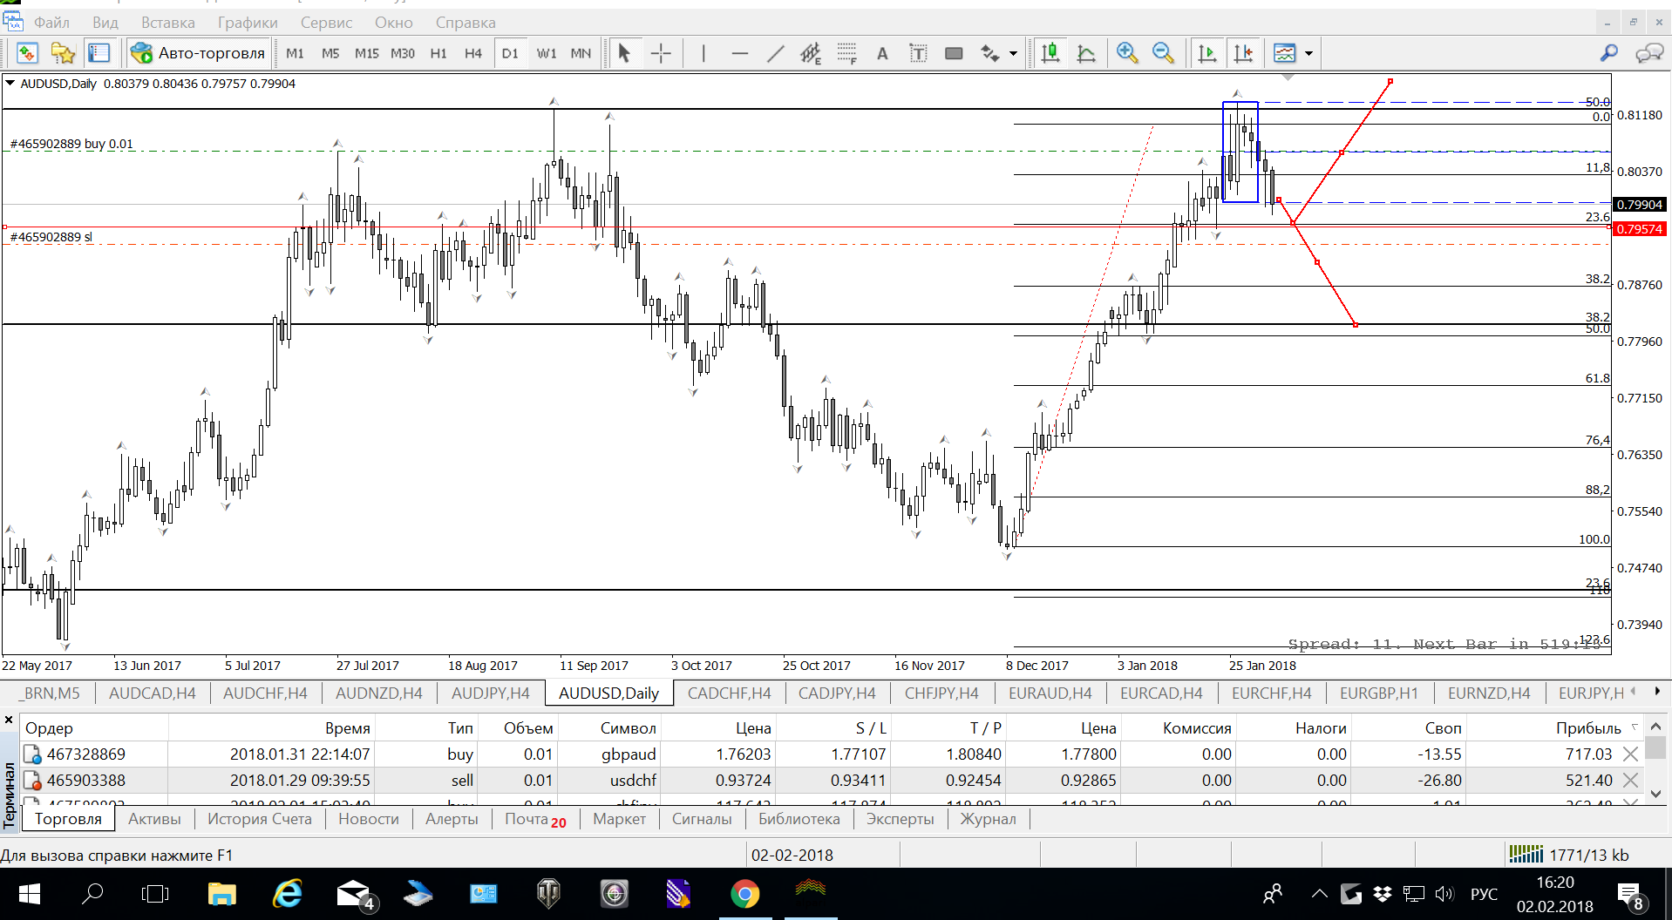Click the zoom out magnifier icon
Viewport: 1672px width, 920px height.
click(x=1163, y=53)
